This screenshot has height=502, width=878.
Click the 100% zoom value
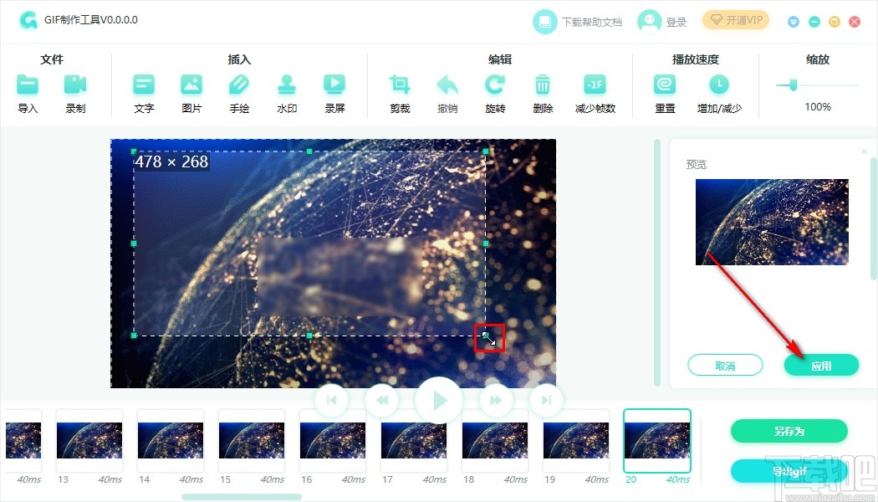(818, 106)
